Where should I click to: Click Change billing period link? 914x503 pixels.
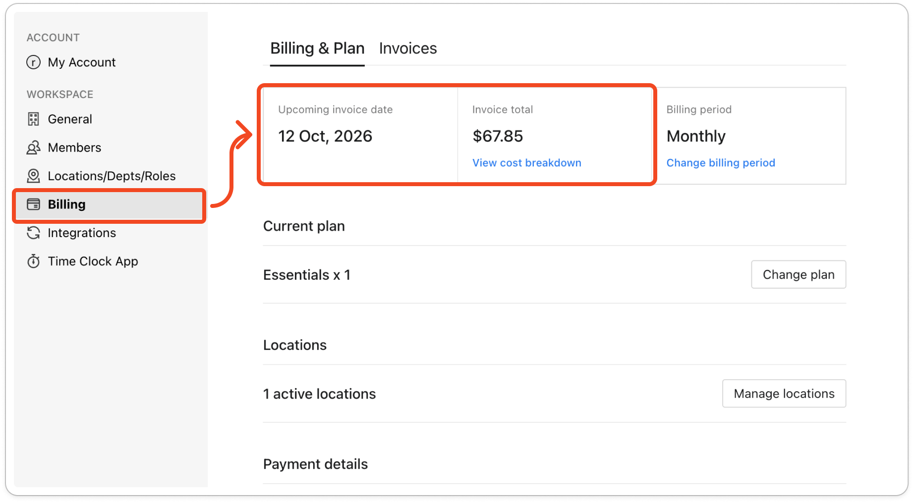click(x=721, y=163)
